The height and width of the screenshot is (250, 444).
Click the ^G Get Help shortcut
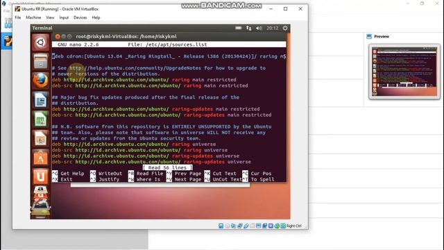[x=68, y=174]
